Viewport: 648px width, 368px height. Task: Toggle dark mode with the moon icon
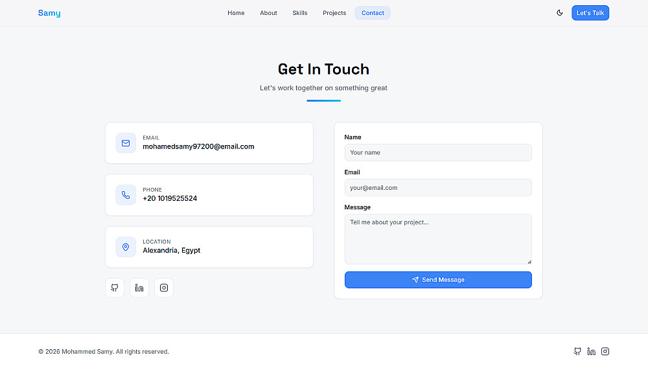(560, 13)
